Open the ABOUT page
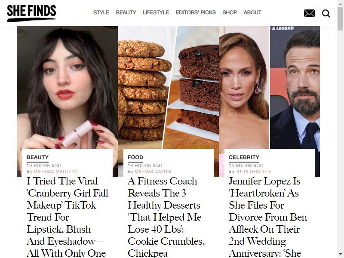344x258 pixels. [x=252, y=12]
